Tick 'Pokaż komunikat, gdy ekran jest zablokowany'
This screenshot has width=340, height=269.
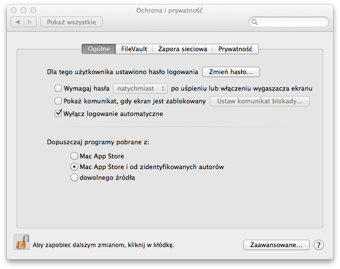click(x=58, y=101)
